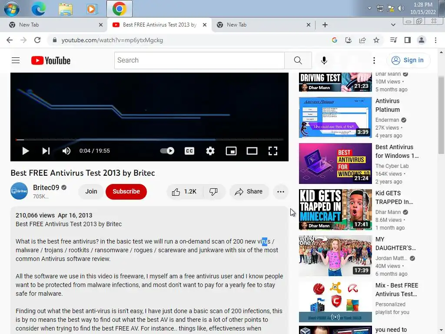Focus the YouTube search box
The image size is (445, 334).
(199, 60)
